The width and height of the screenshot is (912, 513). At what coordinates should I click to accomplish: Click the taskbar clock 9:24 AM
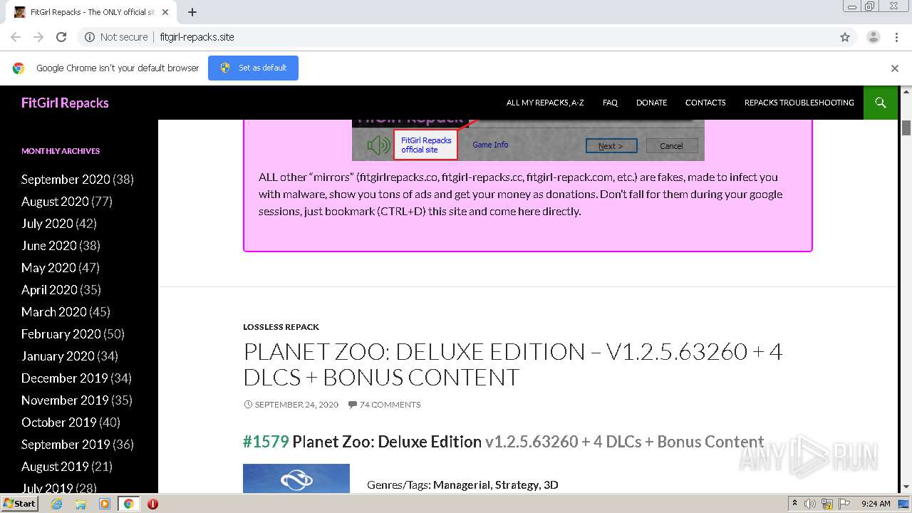tap(876, 504)
